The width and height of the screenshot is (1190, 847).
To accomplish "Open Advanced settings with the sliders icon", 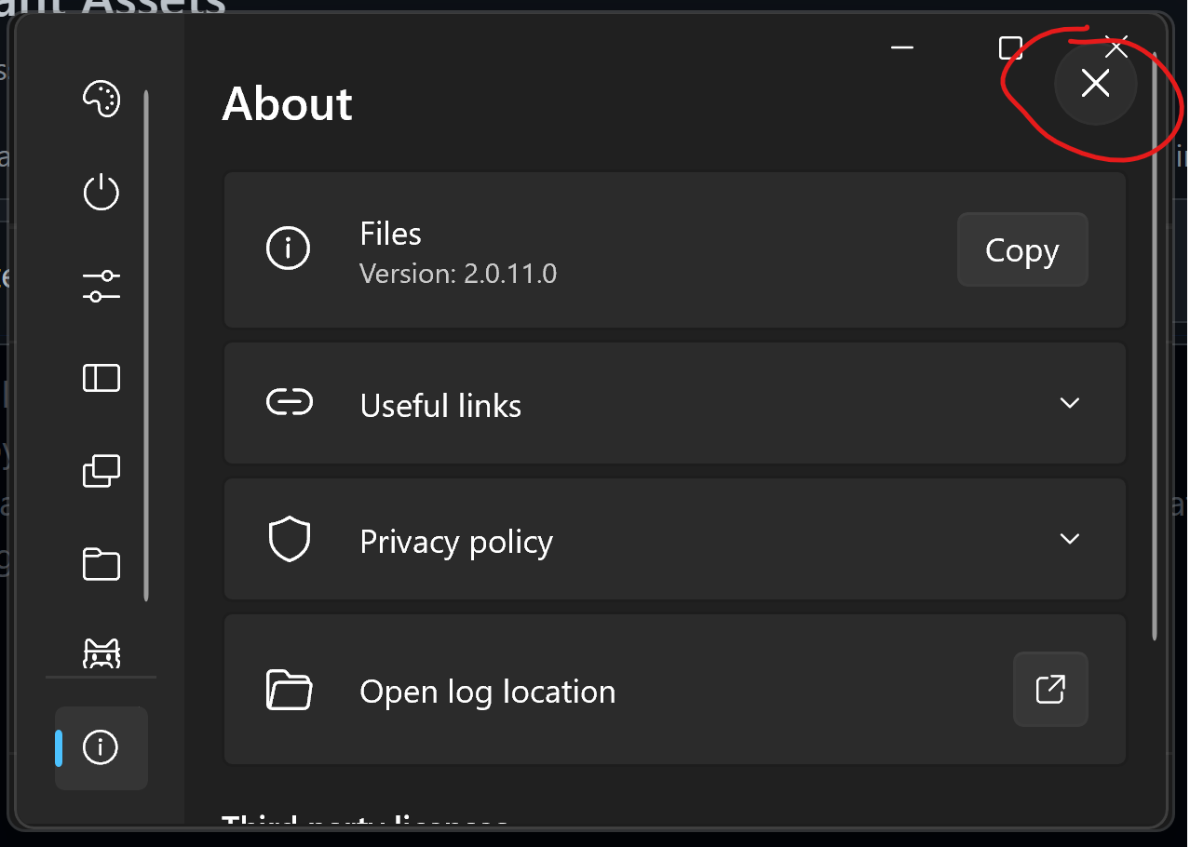I will (101, 286).
